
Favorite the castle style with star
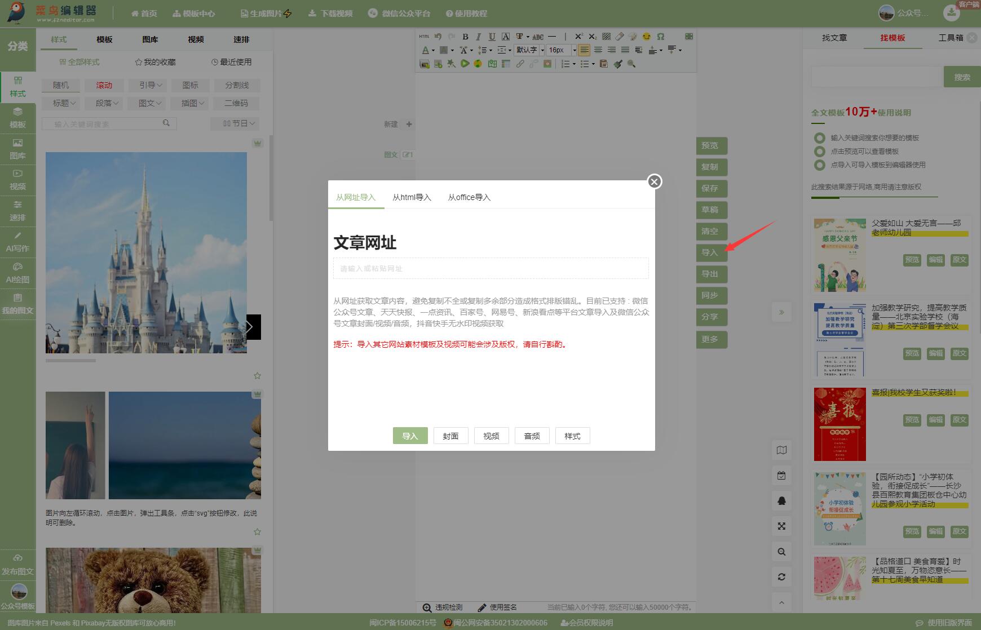258,376
